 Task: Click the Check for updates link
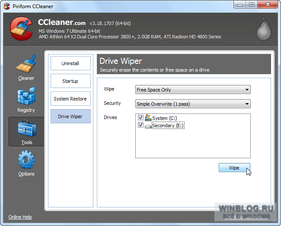[x=246, y=217]
